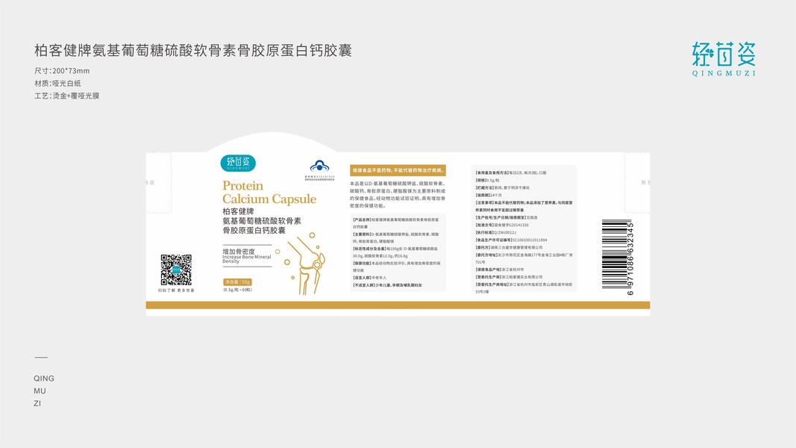Image resolution: width=796 pixels, height=448 pixels.
Task: Click the 【食品生产许可证编号】 entry
Action: coord(511,240)
